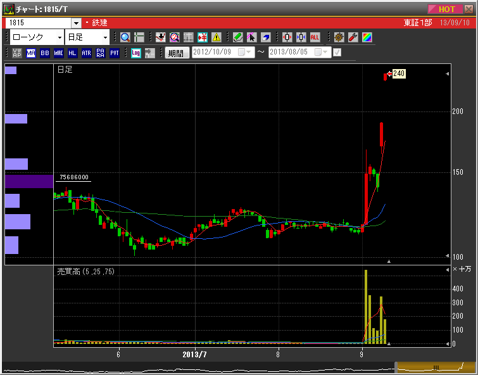Viewport: 478px width, 375px height.
Task: Click the ATR indicator icon
Action: click(x=86, y=53)
